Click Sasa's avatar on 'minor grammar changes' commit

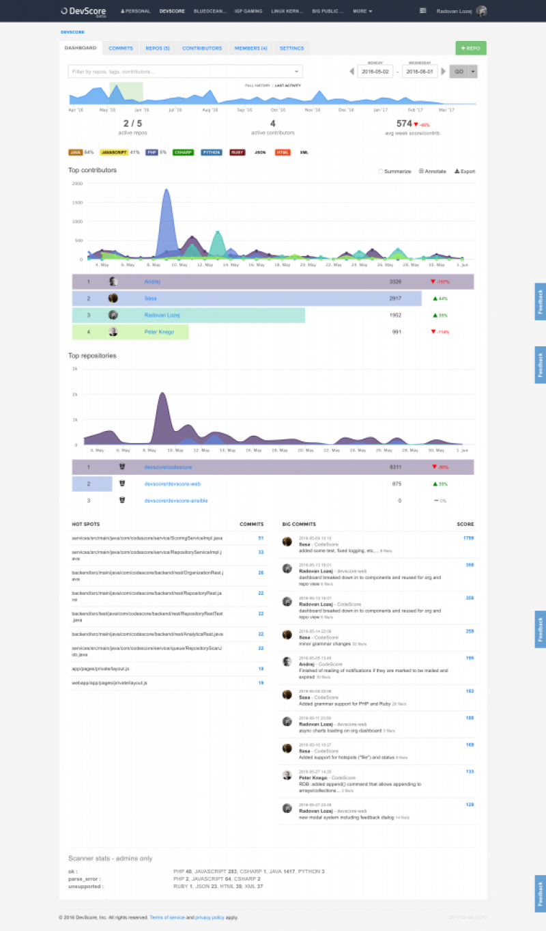point(287,635)
